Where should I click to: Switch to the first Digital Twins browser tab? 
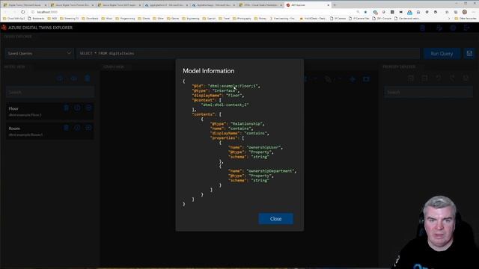coord(25,5)
